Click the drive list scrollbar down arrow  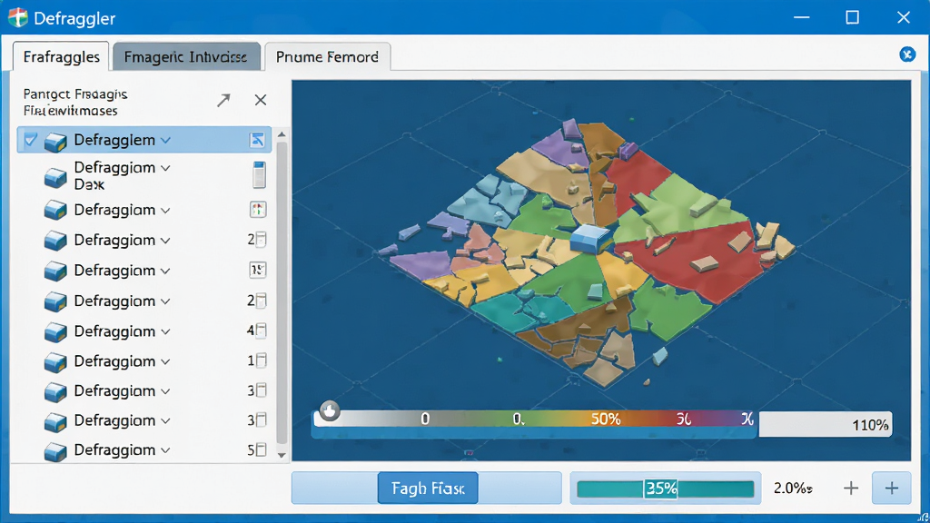pos(282,455)
